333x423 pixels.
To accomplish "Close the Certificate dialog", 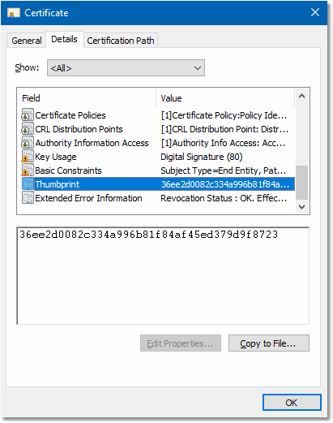I will (x=315, y=12).
